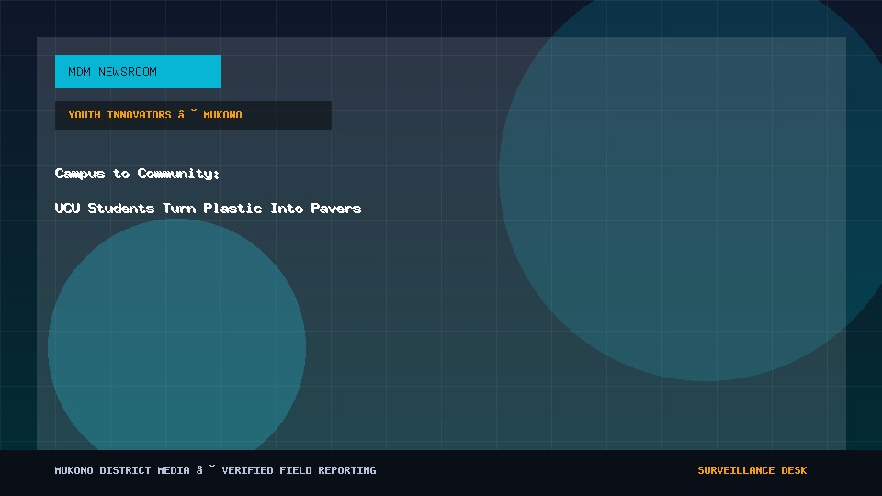Click the MDM NEWSROOM badge
The width and height of the screenshot is (882, 496).
click(x=138, y=72)
